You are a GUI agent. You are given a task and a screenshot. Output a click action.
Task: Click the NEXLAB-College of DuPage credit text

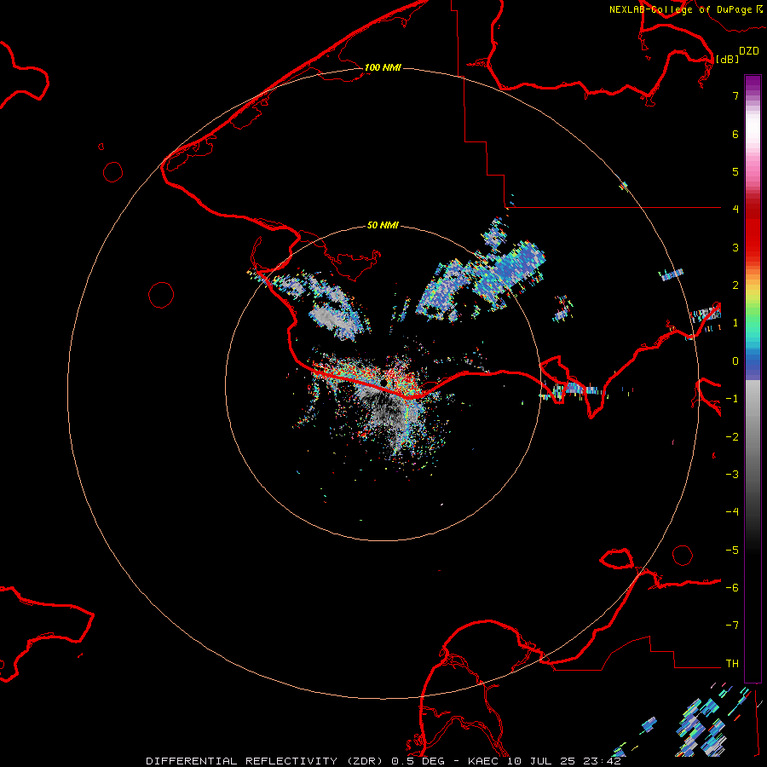point(681,9)
